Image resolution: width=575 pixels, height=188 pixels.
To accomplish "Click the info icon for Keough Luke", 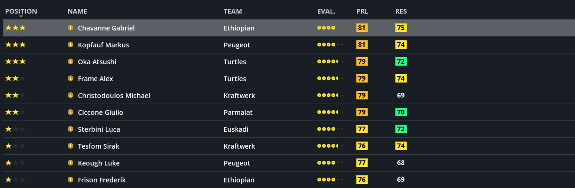I will click(x=71, y=163).
